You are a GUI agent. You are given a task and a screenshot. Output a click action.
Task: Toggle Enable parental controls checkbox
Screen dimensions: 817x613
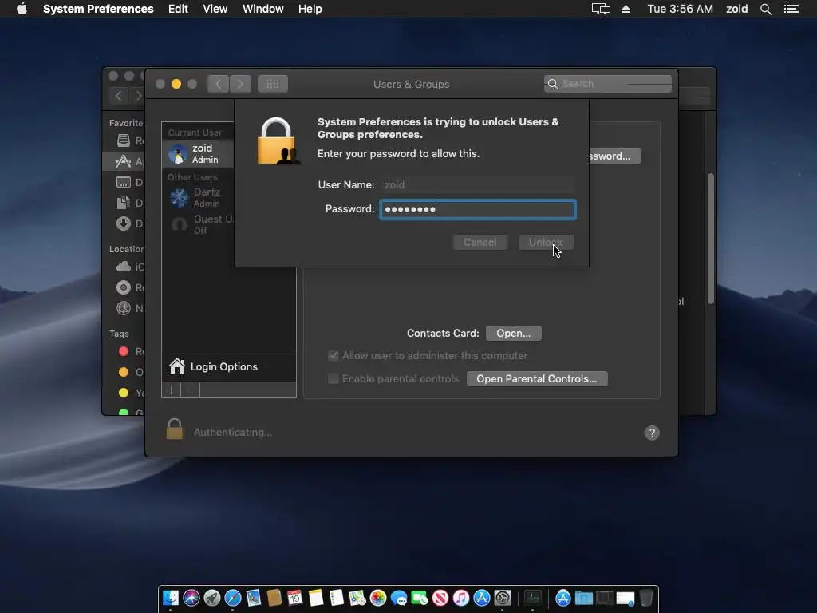334,378
